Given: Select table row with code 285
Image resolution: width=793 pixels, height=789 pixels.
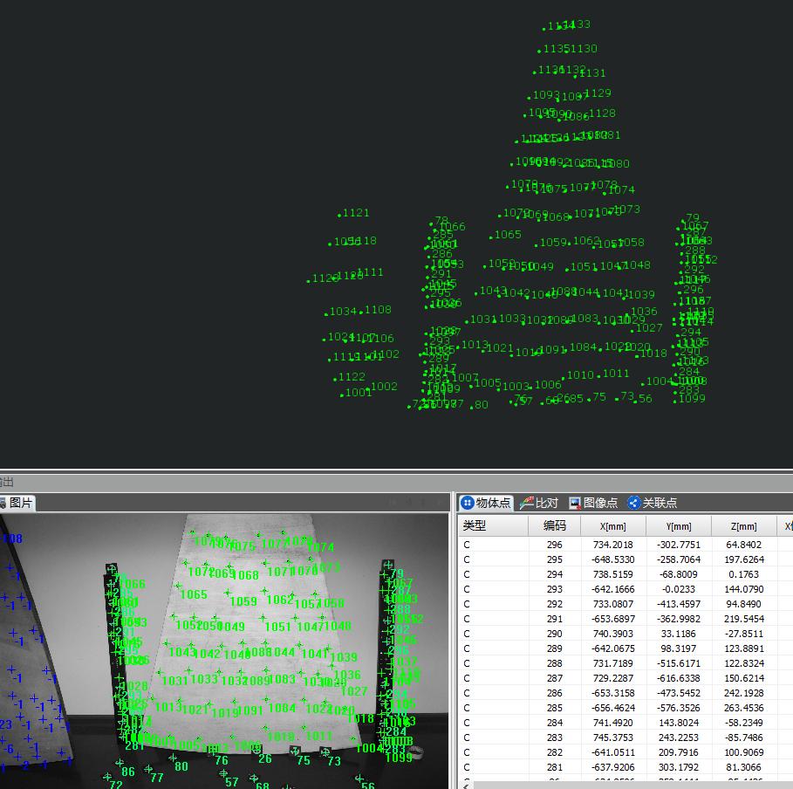Looking at the screenshot, I should 554,708.
